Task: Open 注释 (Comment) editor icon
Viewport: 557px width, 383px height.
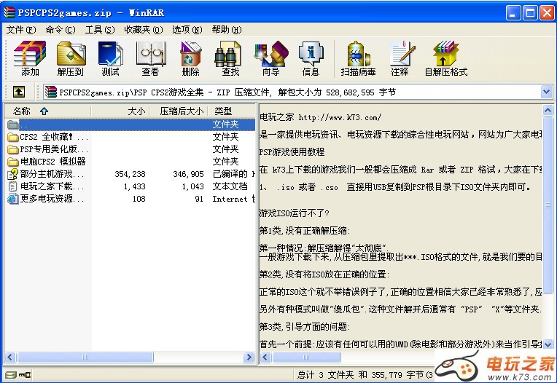Action: click(400, 58)
